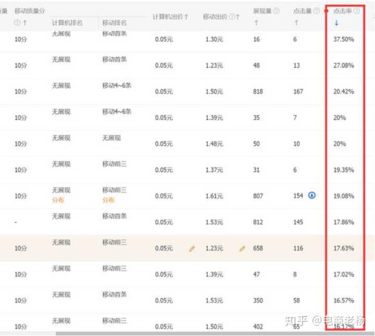Click impressions value 350
Screen dimensions: 375x336
[x=258, y=301]
